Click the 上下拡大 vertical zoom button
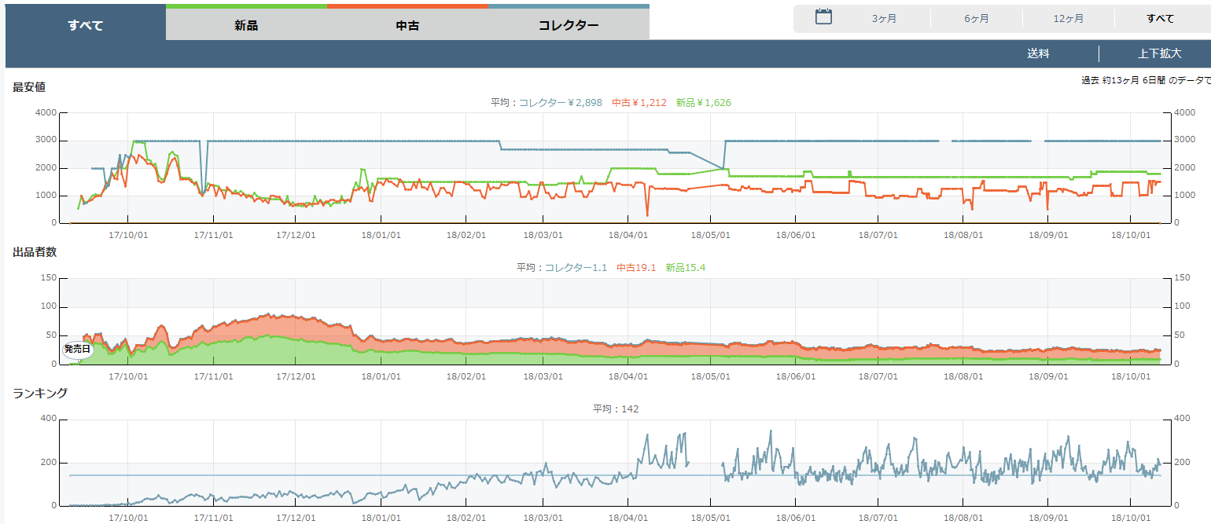 [1159, 53]
